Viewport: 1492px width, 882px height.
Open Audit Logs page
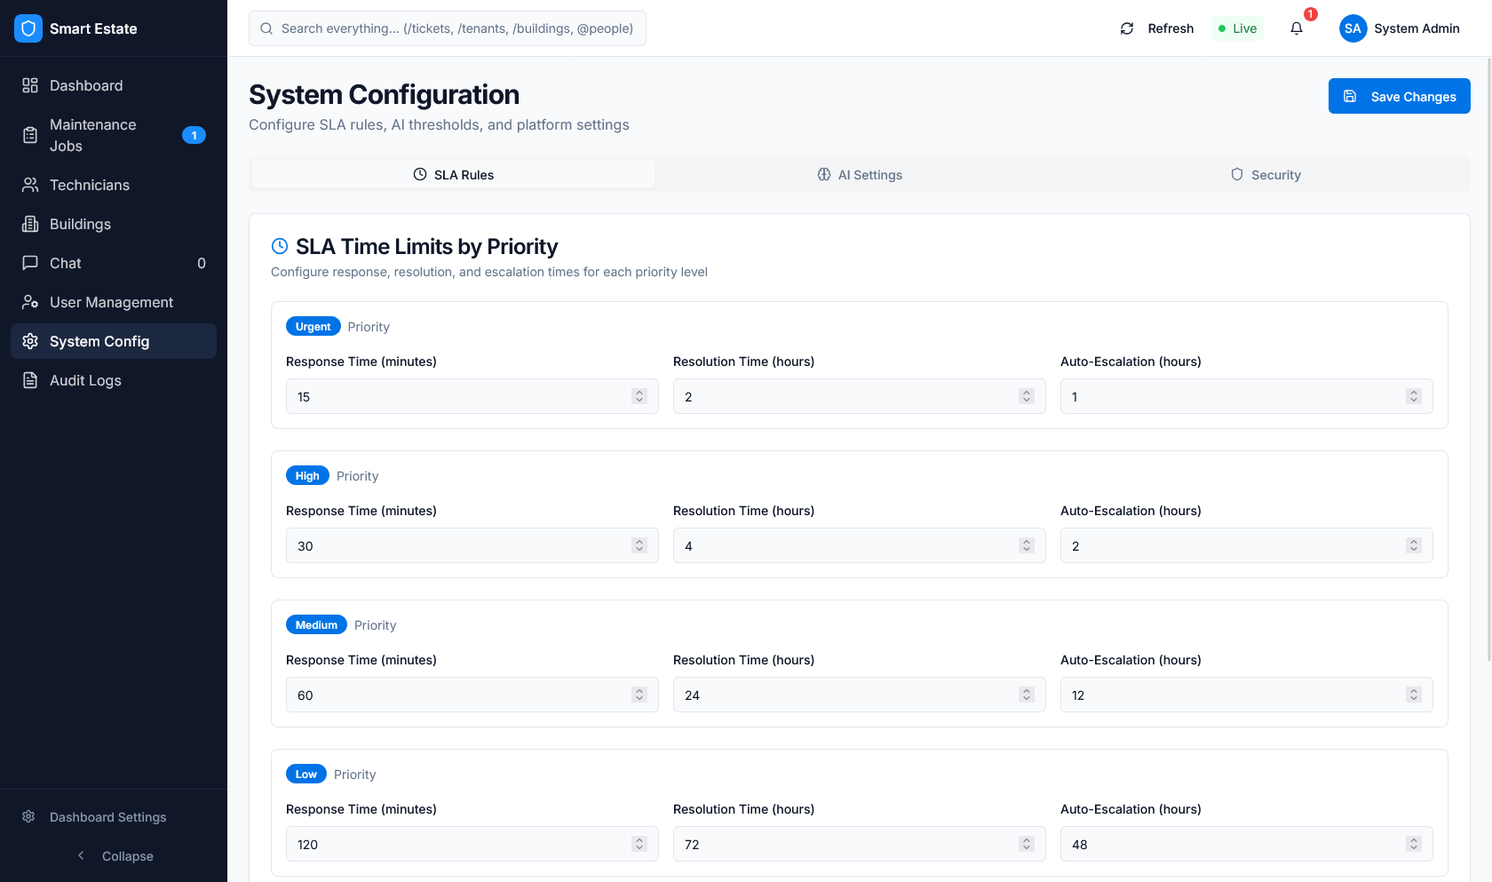coord(85,380)
